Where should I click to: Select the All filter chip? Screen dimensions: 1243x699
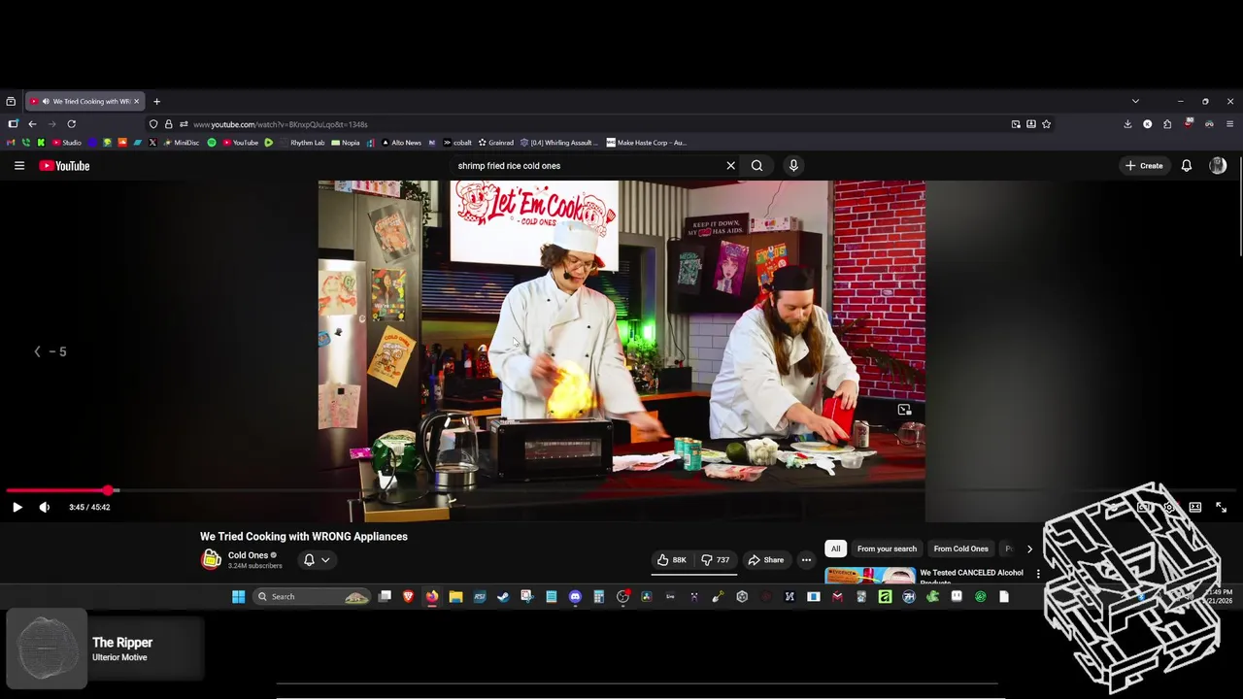click(x=835, y=549)
